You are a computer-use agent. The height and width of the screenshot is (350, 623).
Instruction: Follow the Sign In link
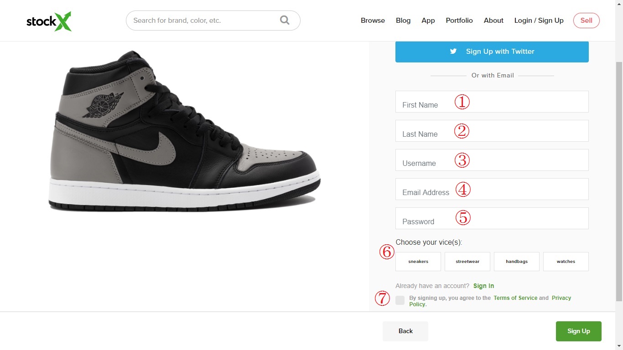[x=483, y=286]
